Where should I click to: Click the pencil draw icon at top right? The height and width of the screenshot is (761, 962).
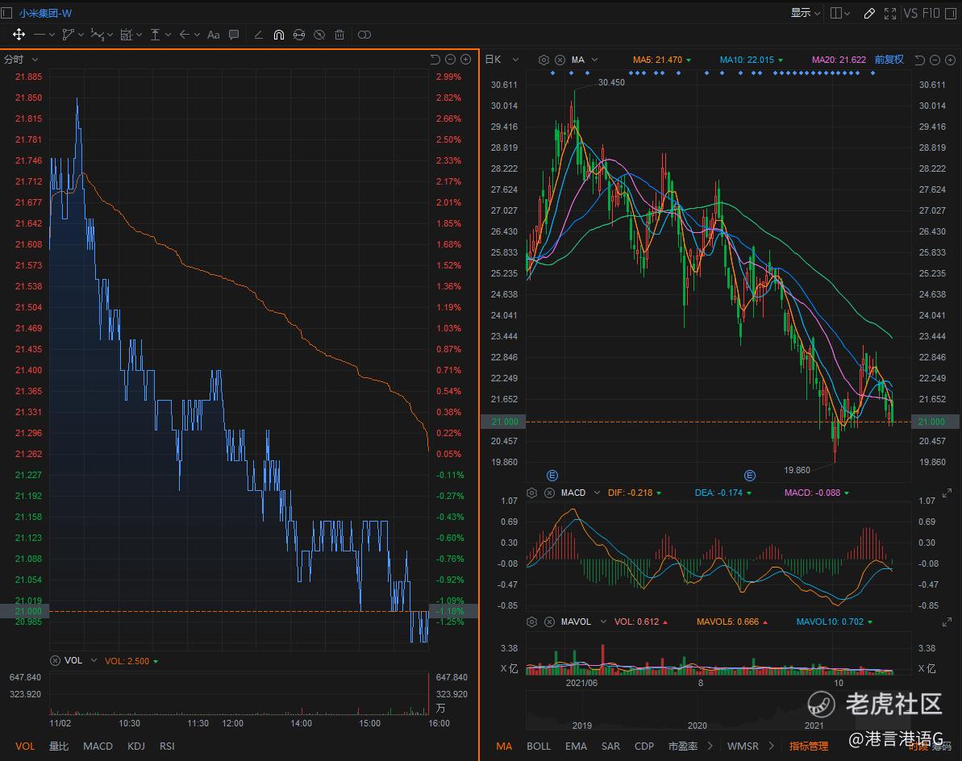click(869, 13)
